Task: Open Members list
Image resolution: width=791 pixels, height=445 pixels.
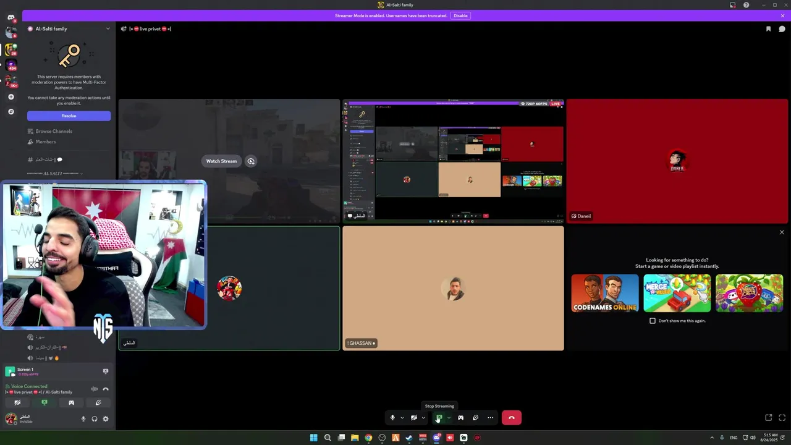Action: click(x=46, y=142)
